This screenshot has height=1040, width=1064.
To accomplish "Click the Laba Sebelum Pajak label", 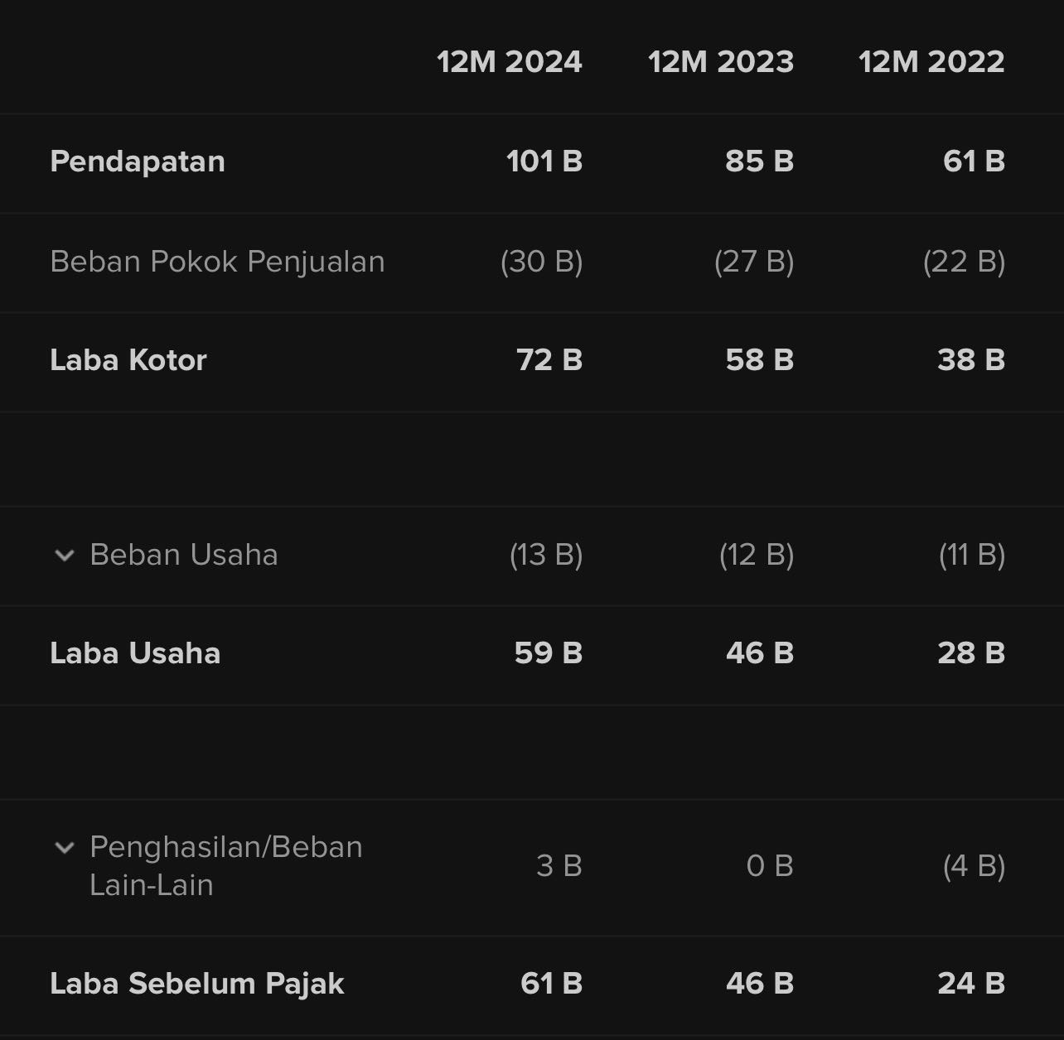I will coord(197,984).
